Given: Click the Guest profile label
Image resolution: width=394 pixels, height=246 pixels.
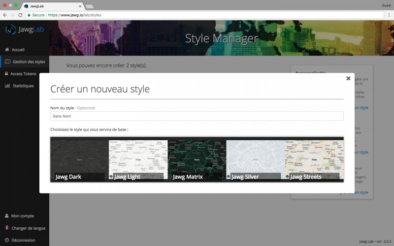Looking at the screenshot, I should (386, 5).
